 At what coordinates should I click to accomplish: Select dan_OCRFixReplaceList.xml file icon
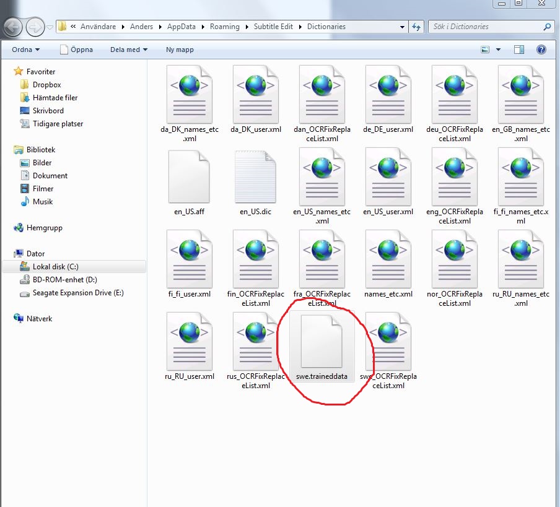pyautogui.click(x=322, y=94)
